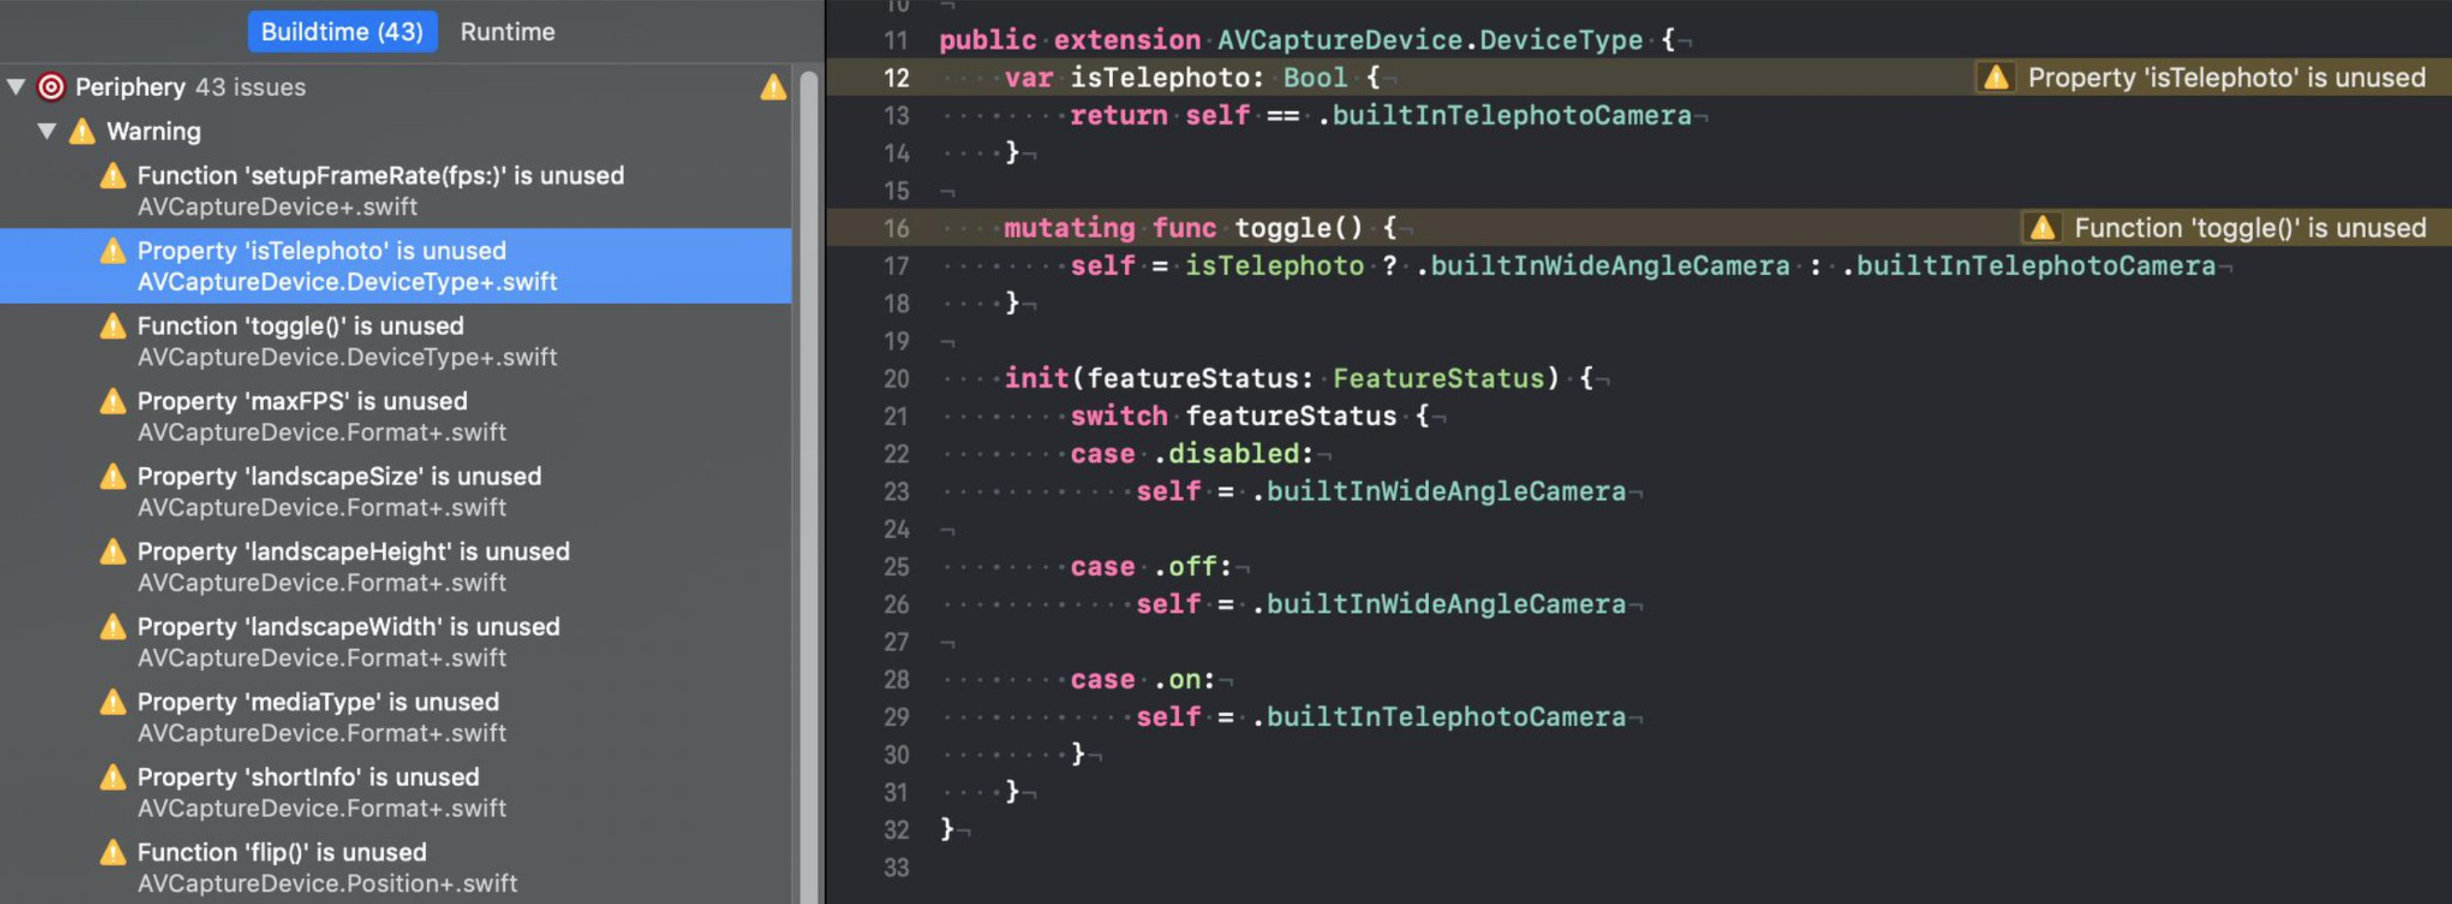This screenshot has height=904, width=2452.
Task: Click warning icon next to Warning group
Action: tap(83, 131)
